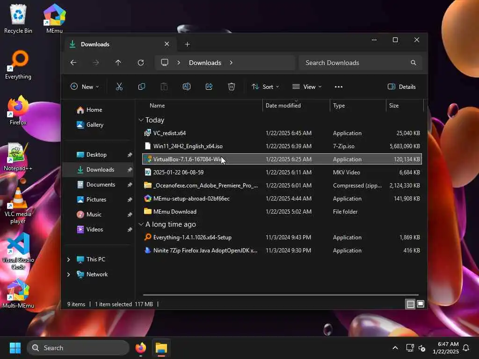The image size is (479, 359).
Task: Open Multi-MEmu desktop shortcut
Action: [18, 294]
